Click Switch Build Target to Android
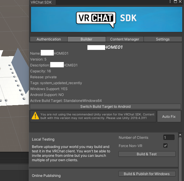This screenshot has height=181, width=184. tap(105, 107)
